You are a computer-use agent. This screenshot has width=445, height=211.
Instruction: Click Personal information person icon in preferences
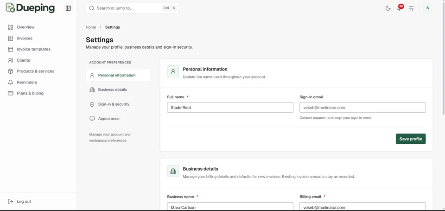click(x=92, y=76)
